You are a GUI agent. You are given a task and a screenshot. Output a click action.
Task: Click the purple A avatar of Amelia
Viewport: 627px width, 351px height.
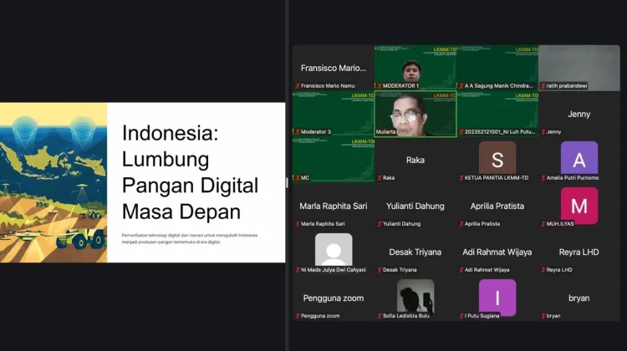pos(579,157)
